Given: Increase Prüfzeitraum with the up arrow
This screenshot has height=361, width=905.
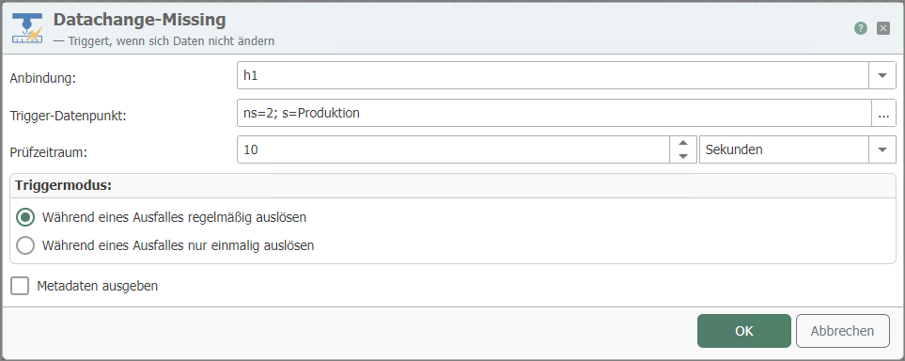Looking at the screenshot, I should click(683, 143).
